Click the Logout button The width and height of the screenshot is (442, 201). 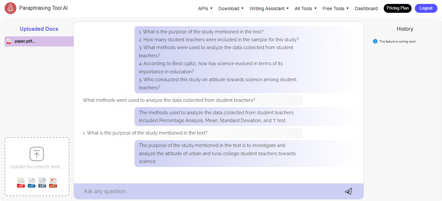426,8
